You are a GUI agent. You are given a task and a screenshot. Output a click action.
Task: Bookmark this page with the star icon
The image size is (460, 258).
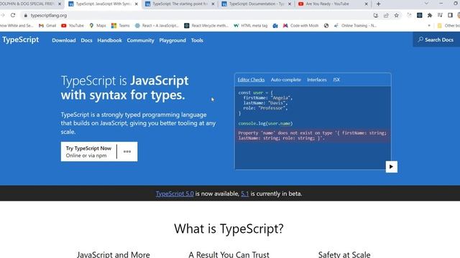point(396,15)
